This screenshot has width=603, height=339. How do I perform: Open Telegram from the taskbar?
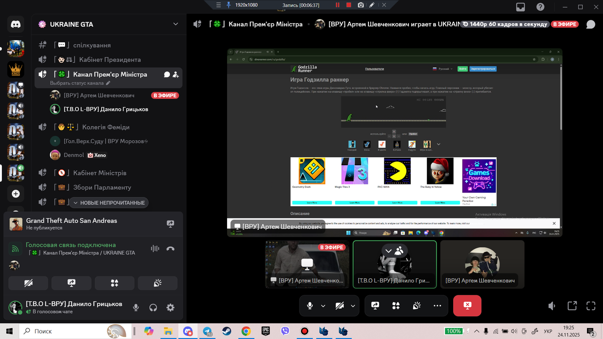pos(207,331)
